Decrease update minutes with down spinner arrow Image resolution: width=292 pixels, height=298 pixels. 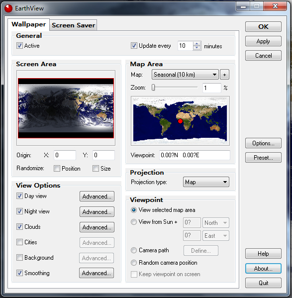pos(197,48)
